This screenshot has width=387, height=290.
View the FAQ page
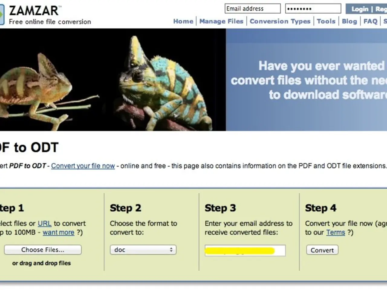[x=370, y=21]
